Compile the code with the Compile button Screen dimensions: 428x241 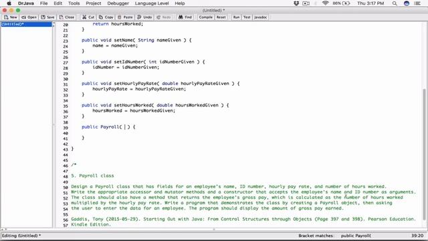(205, 17)
